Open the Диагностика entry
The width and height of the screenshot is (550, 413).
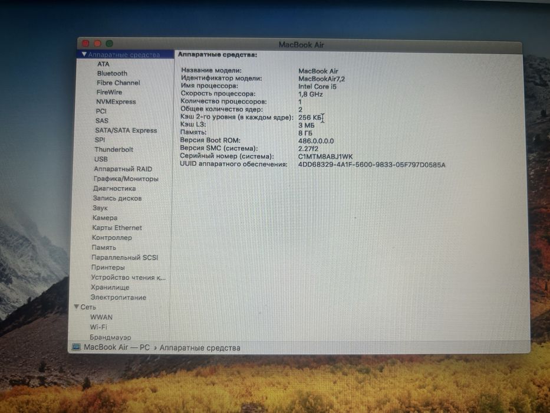point(114,189)
